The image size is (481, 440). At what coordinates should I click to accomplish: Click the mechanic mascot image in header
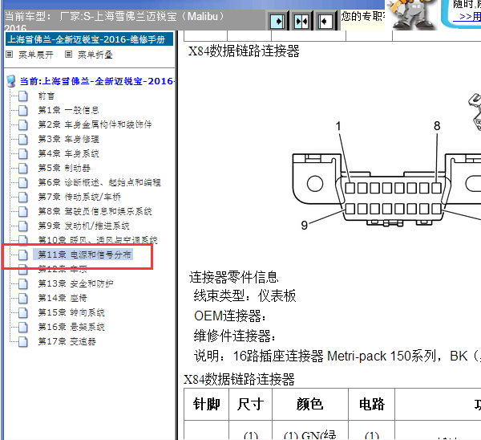pos(412,14)
